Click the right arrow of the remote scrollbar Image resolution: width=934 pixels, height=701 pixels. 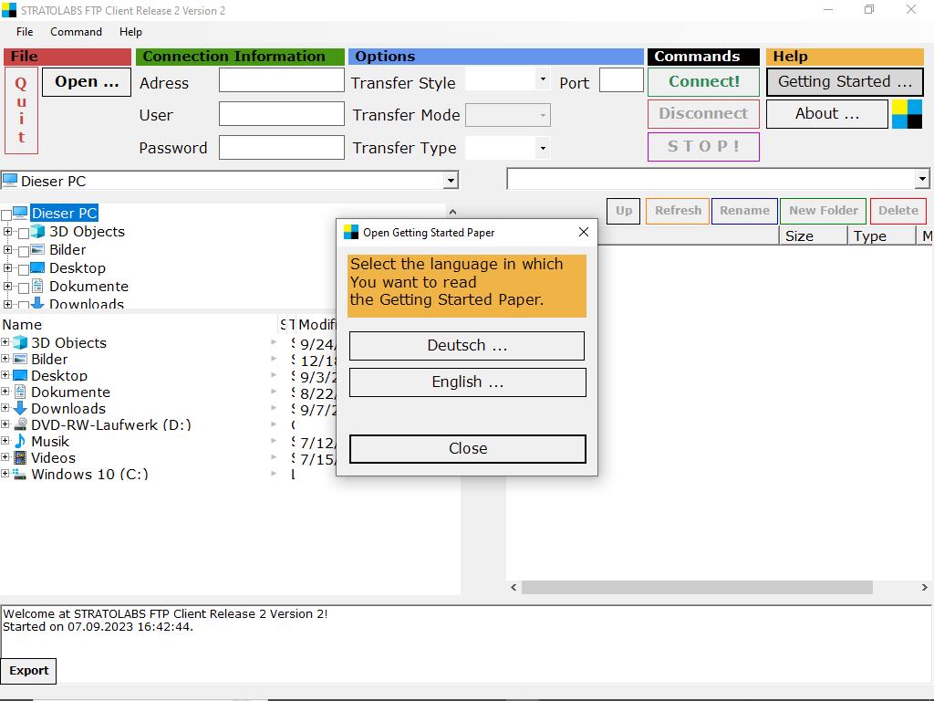pos(924,587)
